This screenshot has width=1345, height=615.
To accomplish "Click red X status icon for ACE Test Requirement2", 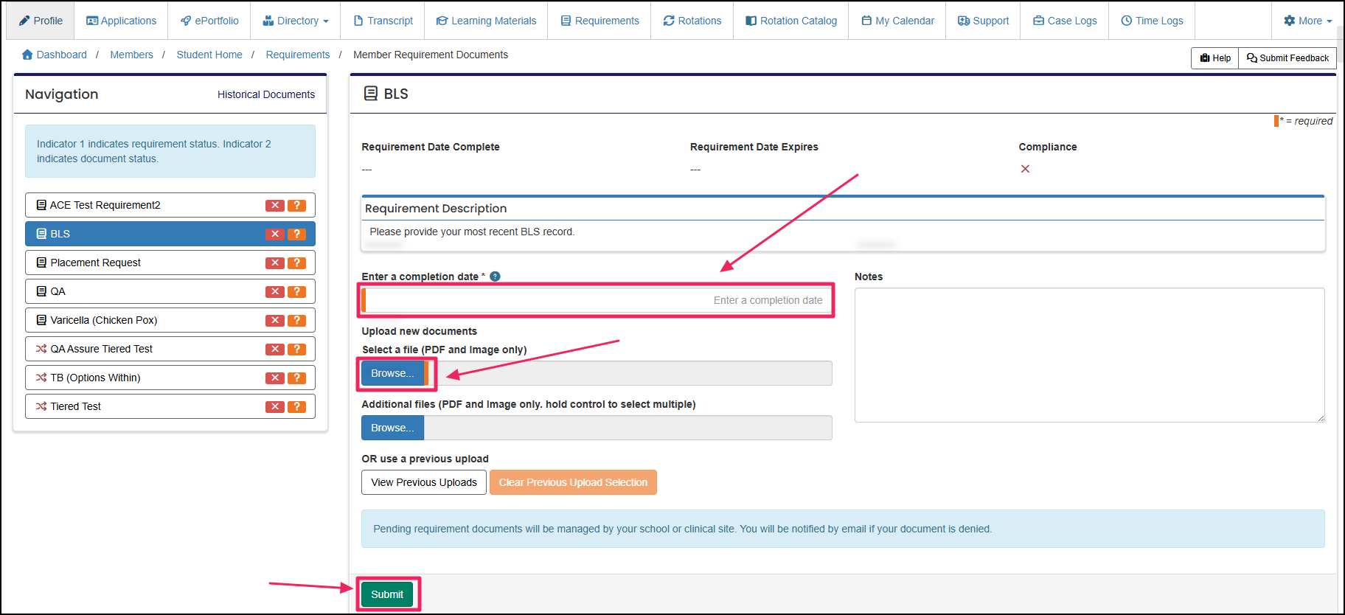I will (275, 206).
